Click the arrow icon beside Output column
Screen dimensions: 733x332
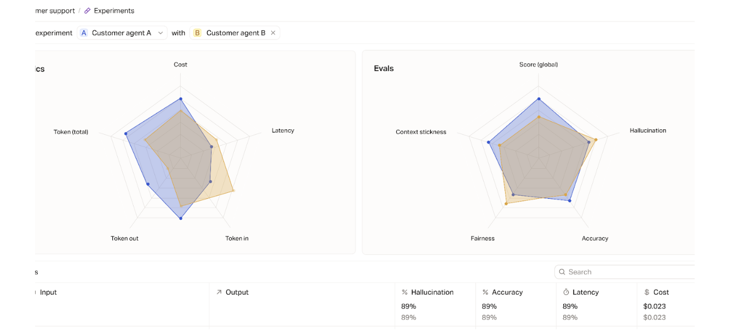[x=219, y=293]
